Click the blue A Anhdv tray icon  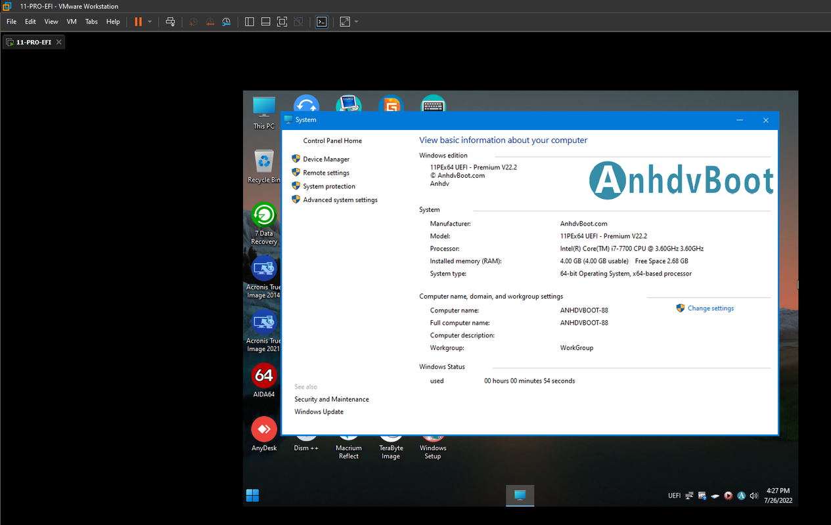pyautogui.click(x=741, y=496)
